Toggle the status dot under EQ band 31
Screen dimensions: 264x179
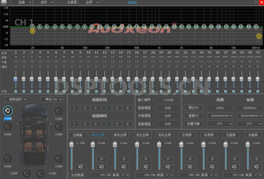tap(258, 91)
